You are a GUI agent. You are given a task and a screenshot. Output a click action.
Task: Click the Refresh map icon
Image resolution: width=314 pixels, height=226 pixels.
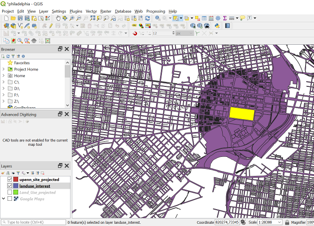147,18
